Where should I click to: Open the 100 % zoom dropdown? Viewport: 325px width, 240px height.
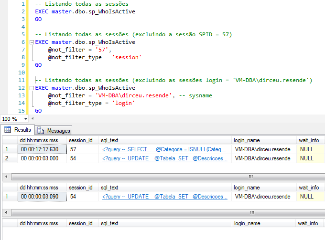click(x=26, y=119)
